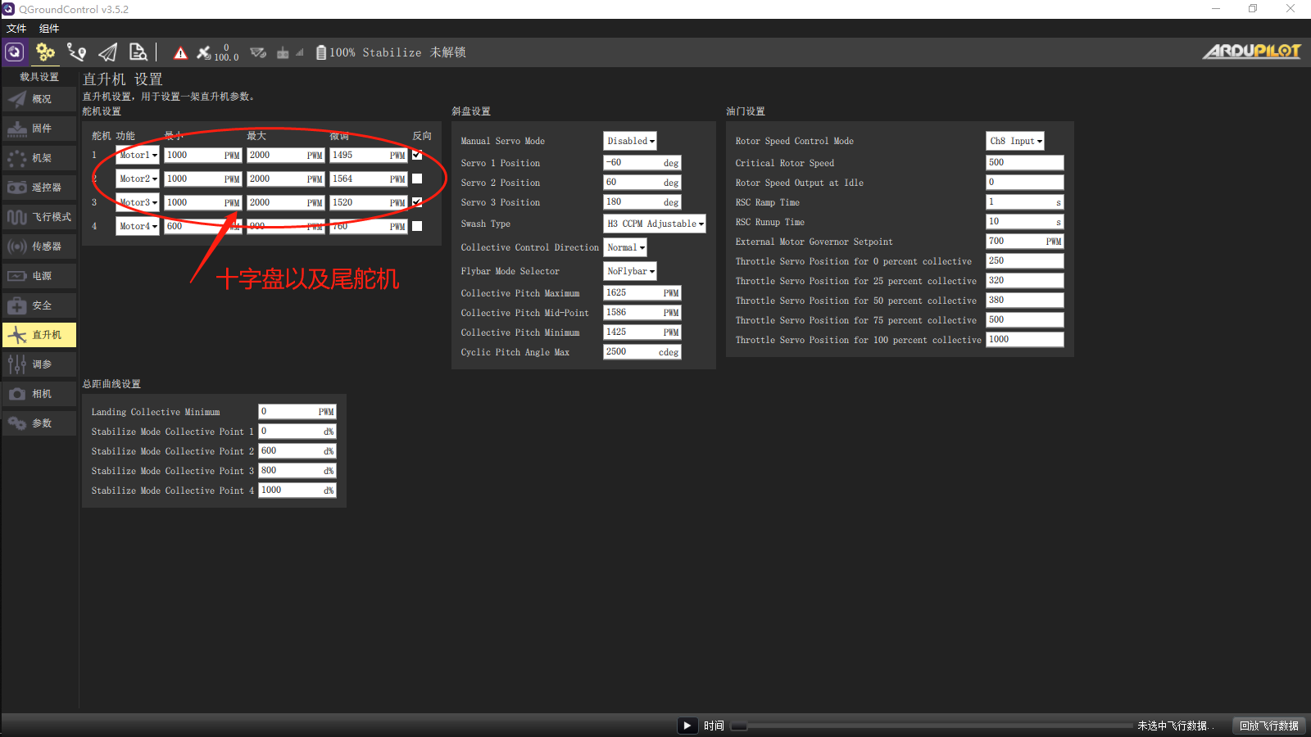Screen dimensions: 1311x737
Task: Edit servo 1 trim value 1495
Action: tap(369, 155)
